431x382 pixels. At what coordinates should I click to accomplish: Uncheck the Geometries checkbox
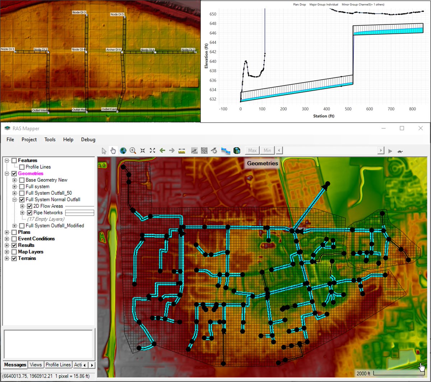pos(14,174)
